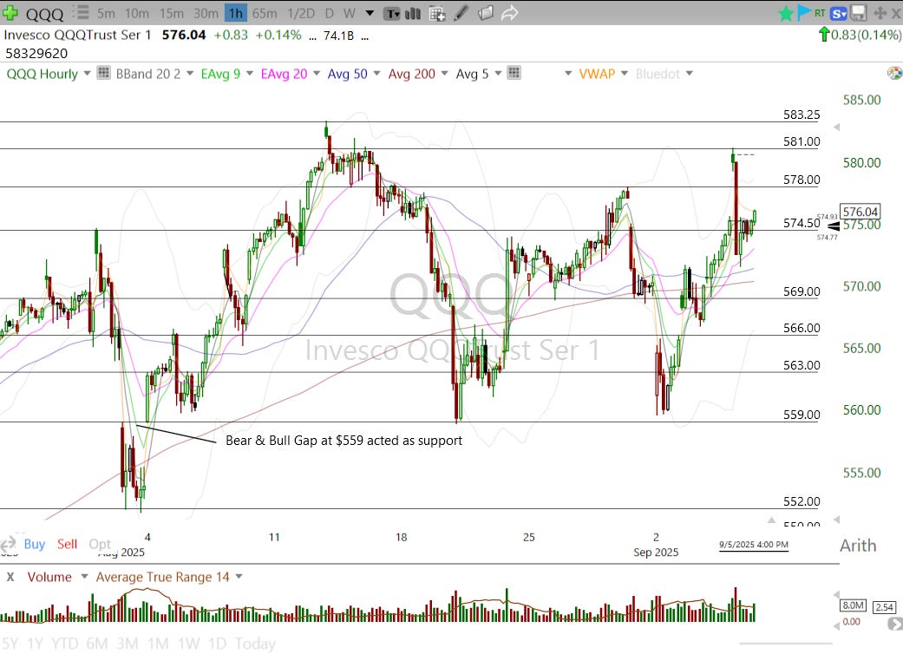Viewport: 903px width, 654px height.
Task: Click the share arrow icon
Action: (510, 13)
